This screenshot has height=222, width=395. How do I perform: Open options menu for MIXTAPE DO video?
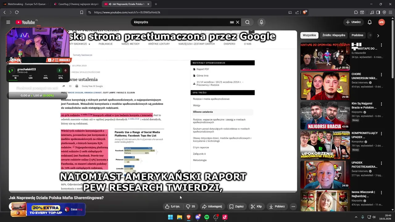coord(381,45)
